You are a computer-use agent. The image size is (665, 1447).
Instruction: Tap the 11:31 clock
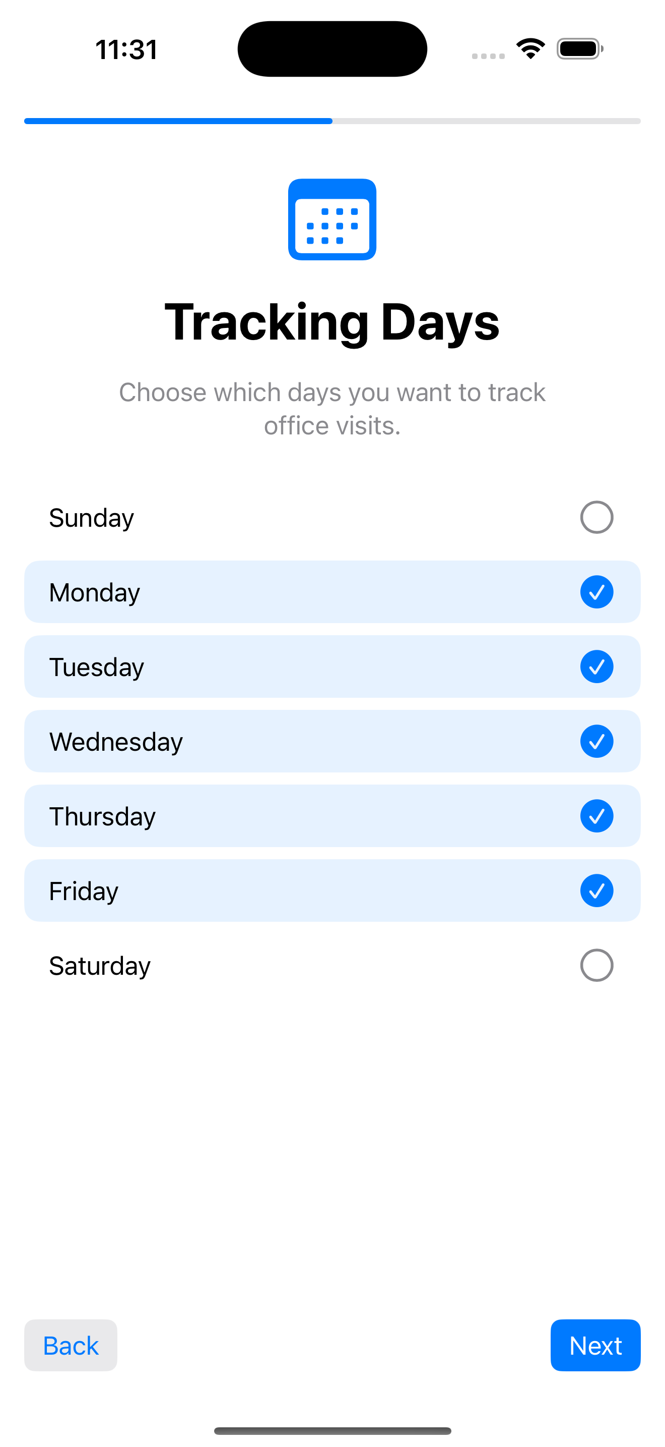coord(126,49)
